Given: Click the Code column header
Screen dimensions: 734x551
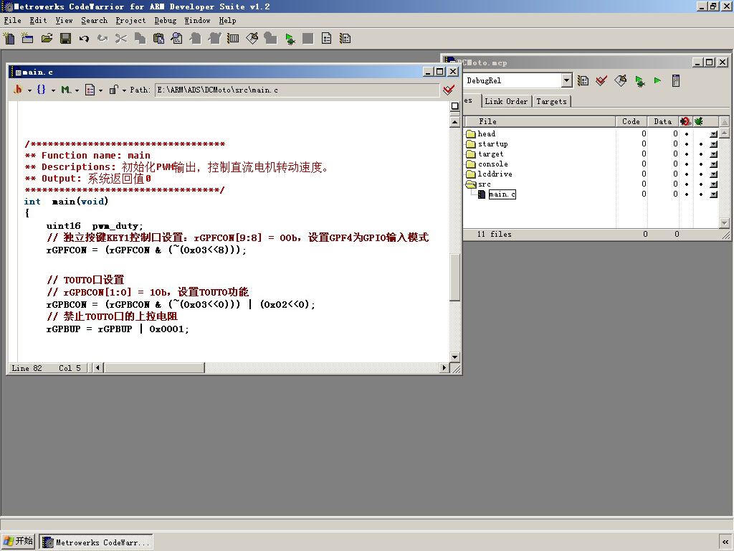Looking at the screenshot, I should 631,121.
